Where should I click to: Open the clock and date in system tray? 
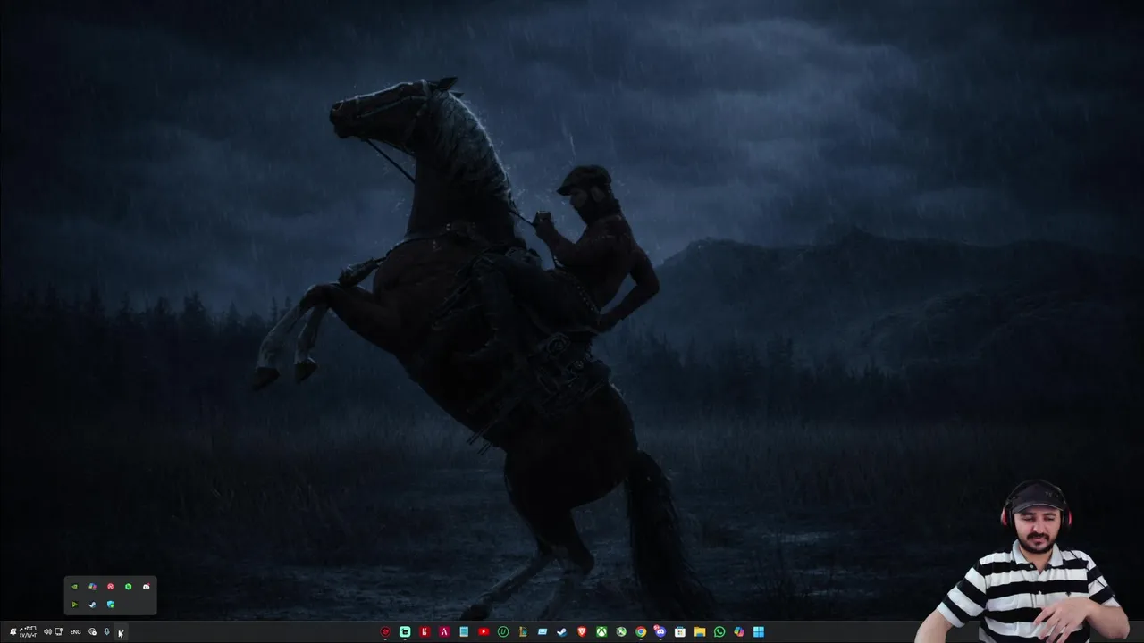(x=28, y=631)
